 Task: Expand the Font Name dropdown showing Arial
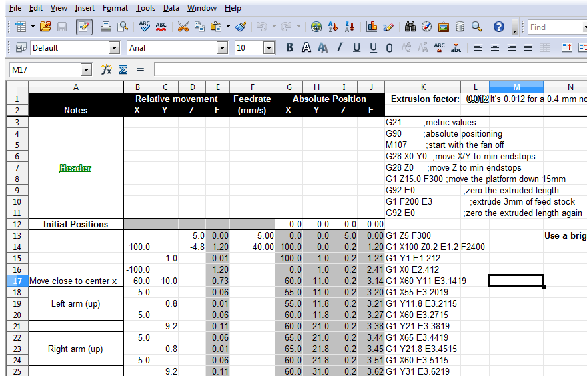click(222, 48)
